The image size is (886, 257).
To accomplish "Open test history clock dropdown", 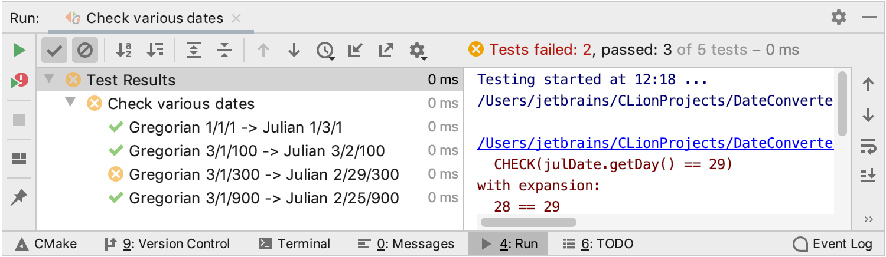I will [325, 51].
